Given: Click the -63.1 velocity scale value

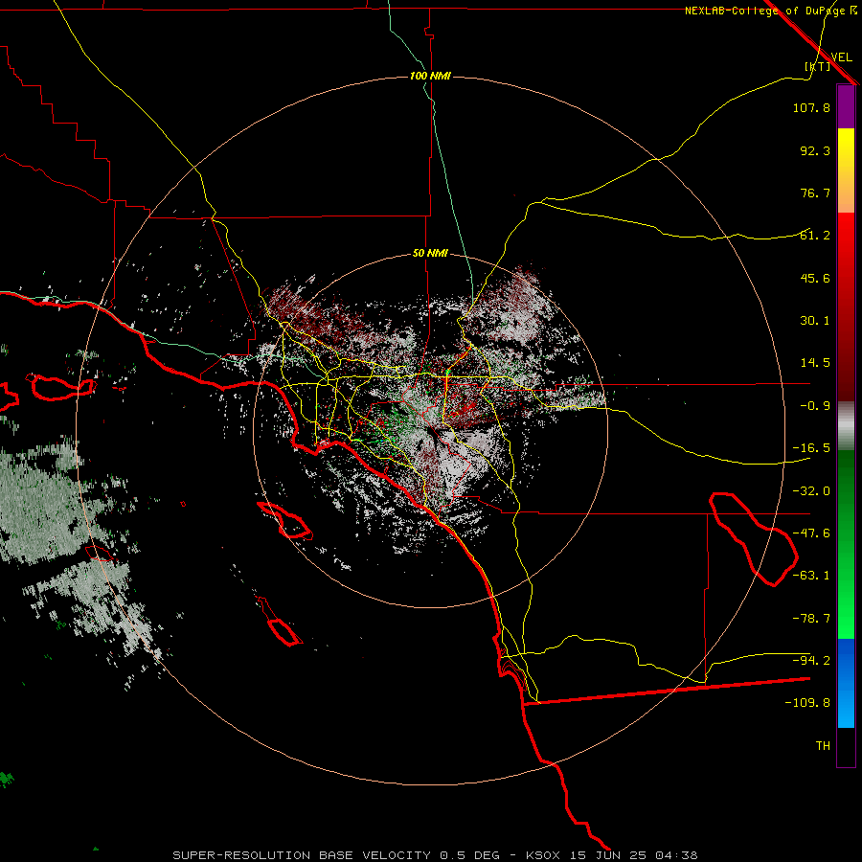Looking at the screenshot, I should click(x=811, y=576).
